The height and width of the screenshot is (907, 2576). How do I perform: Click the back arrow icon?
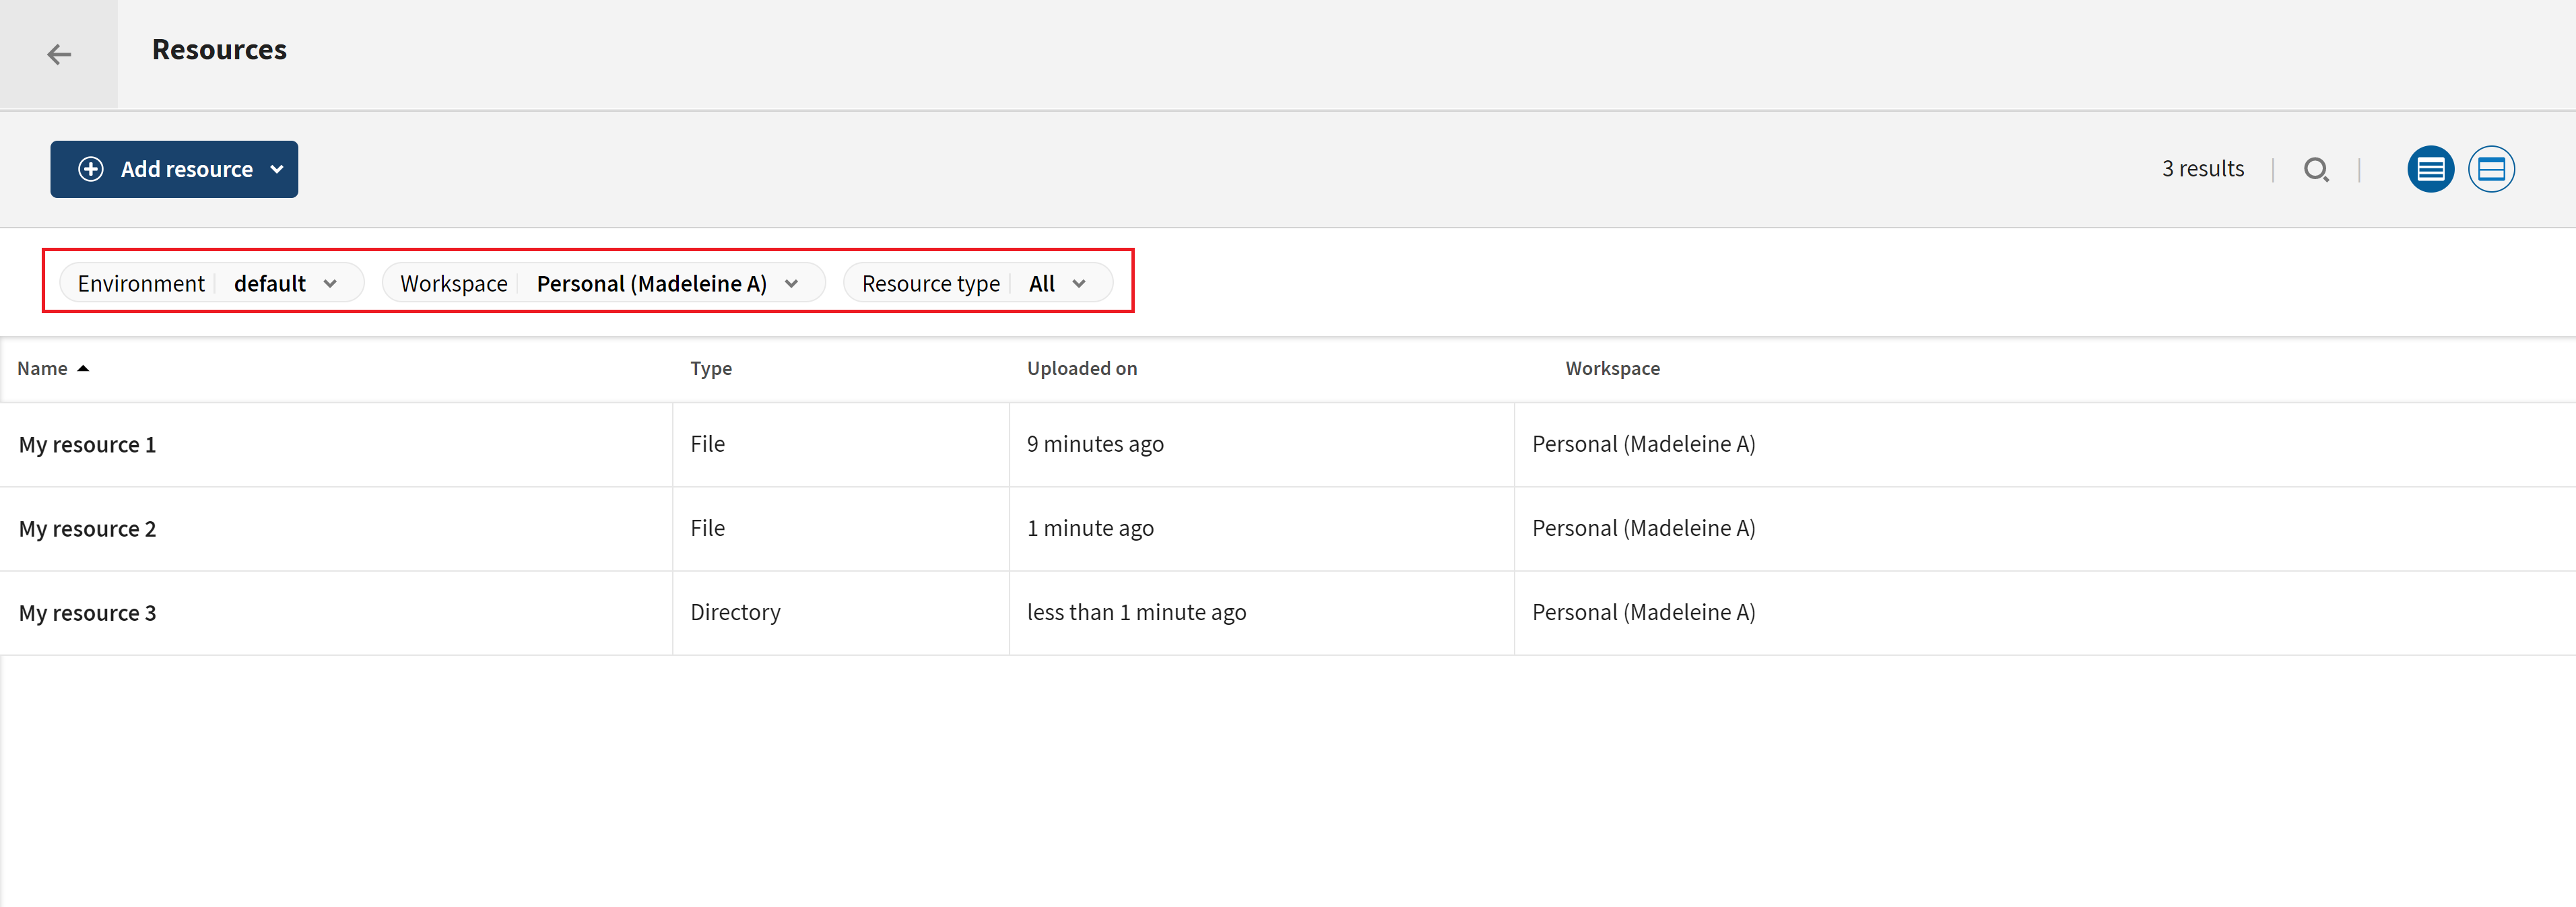(59, 54)
